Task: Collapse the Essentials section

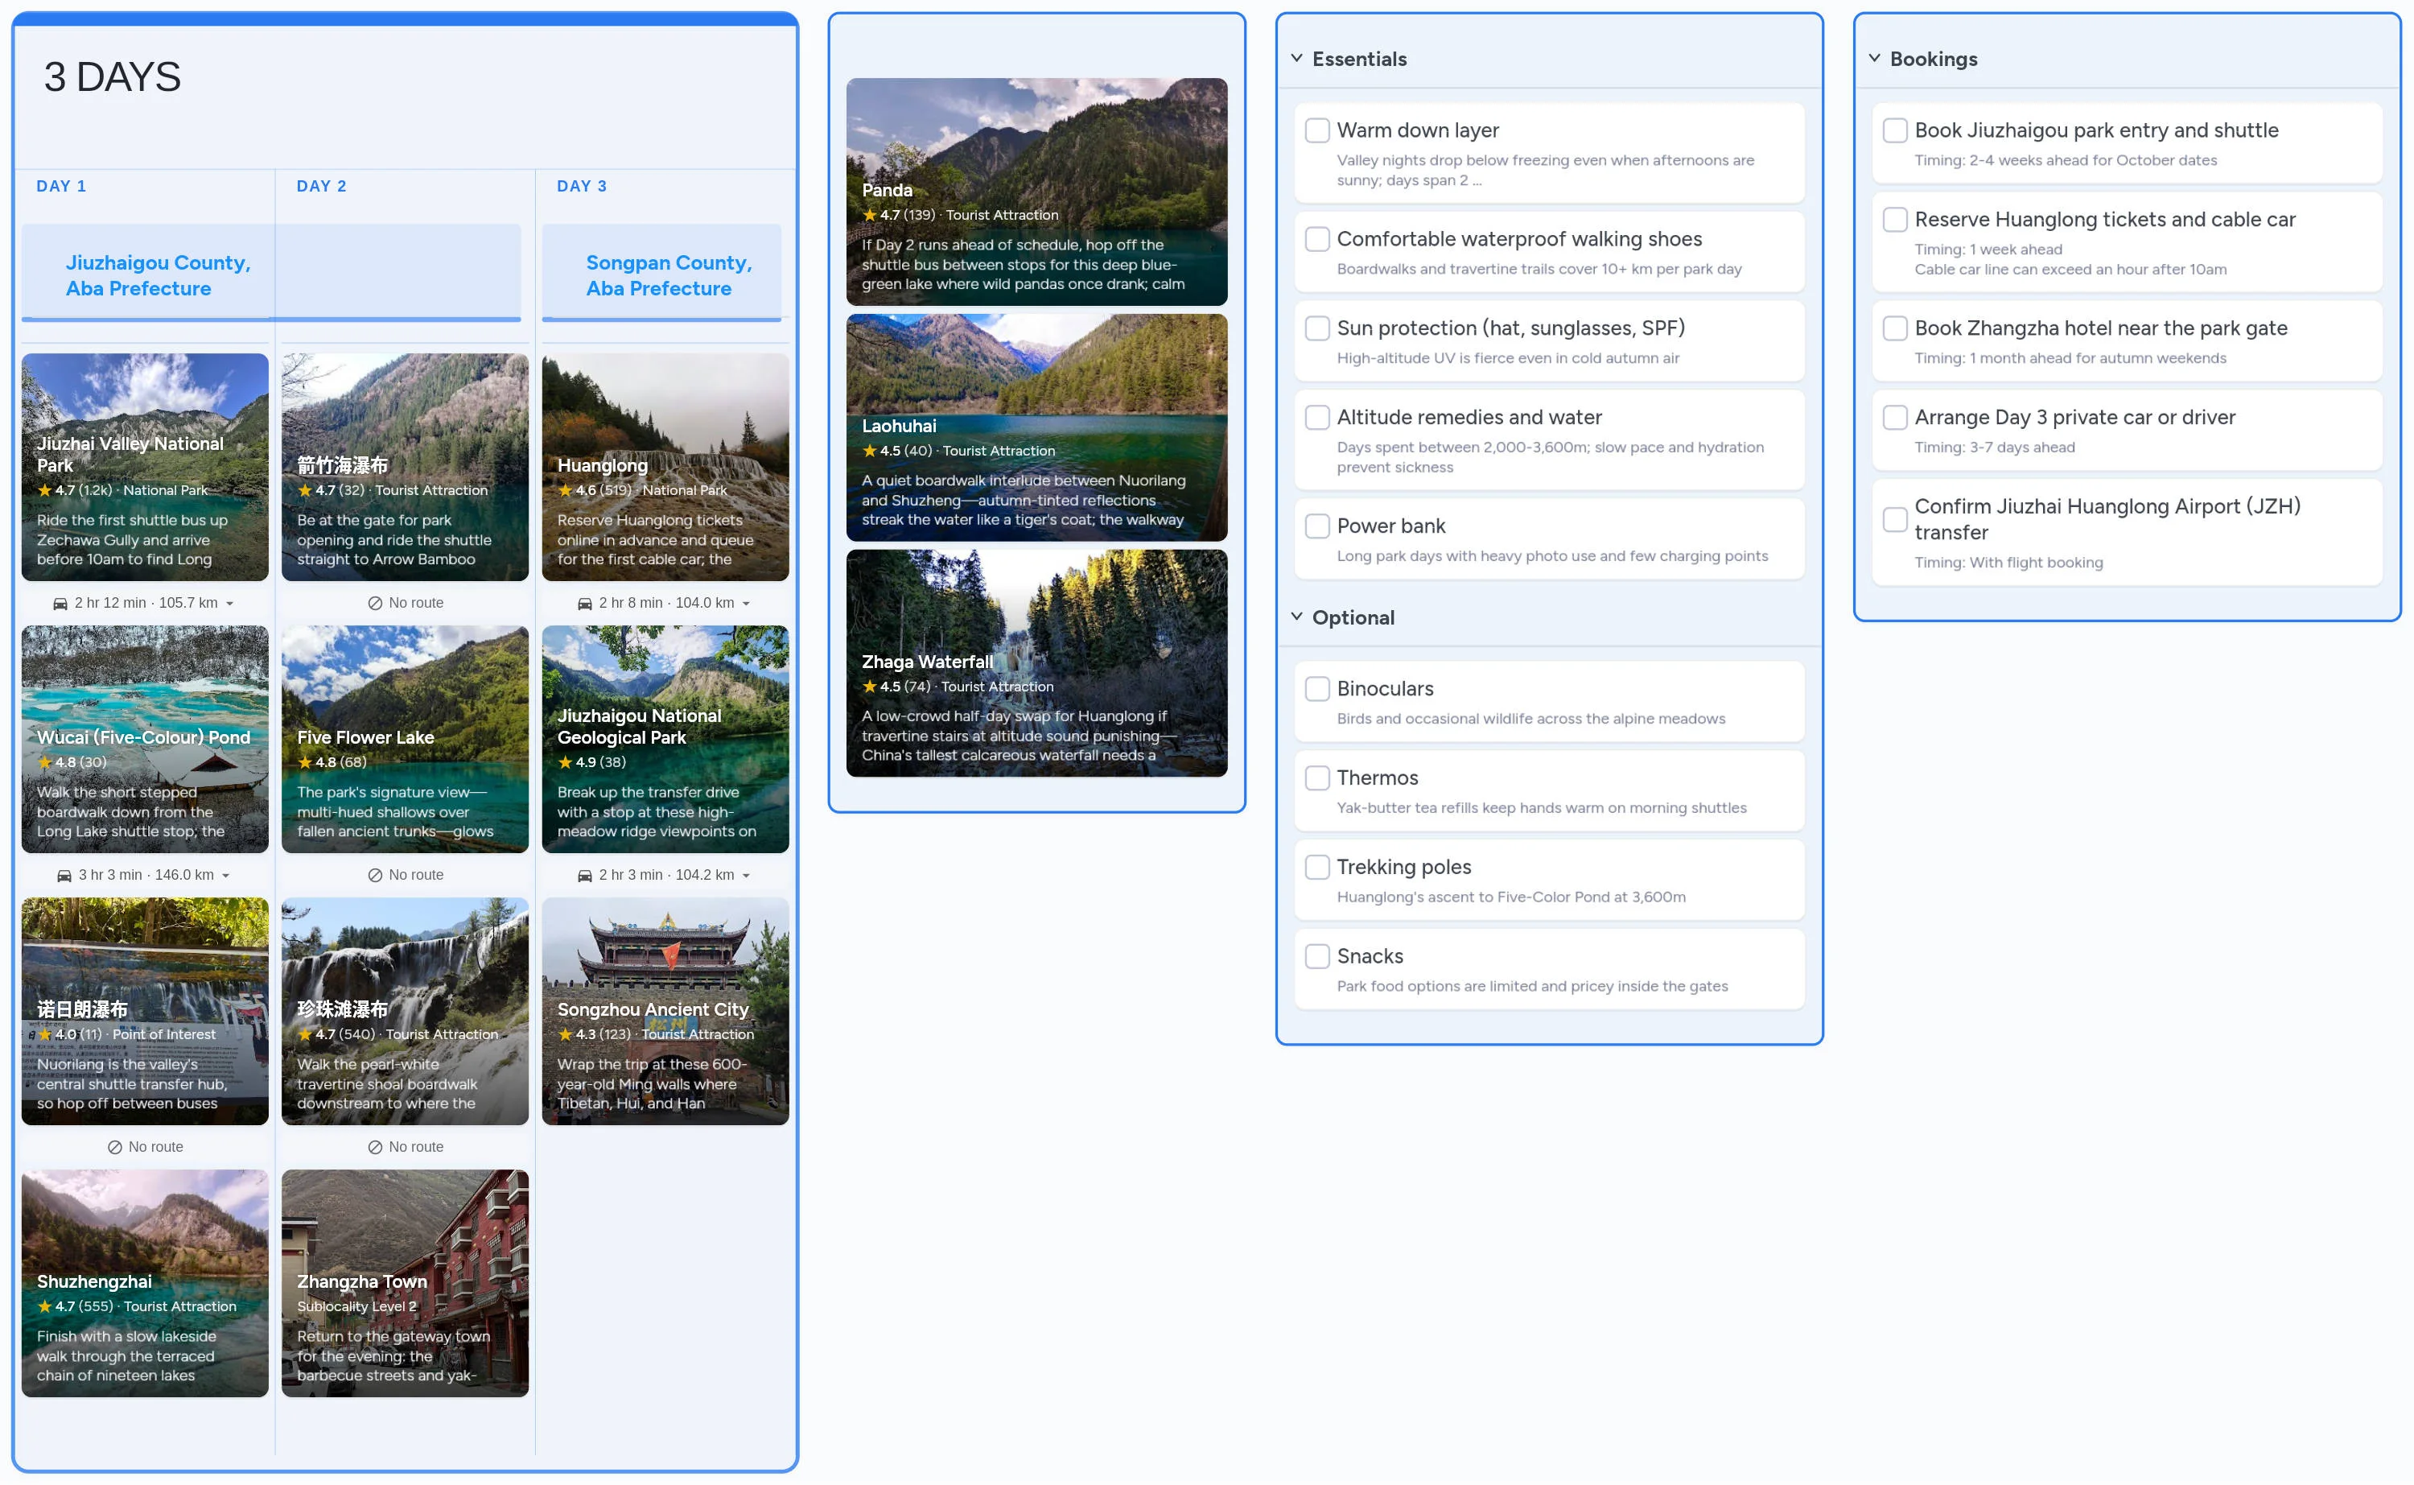Action: 1297,58
